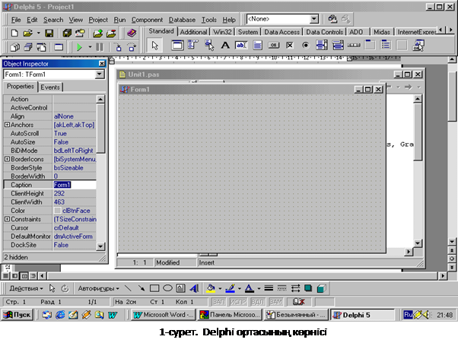The height and width of the screenshot is (346, 458).
Task: Click the Step Over debug icon
Action: [132, 47]
